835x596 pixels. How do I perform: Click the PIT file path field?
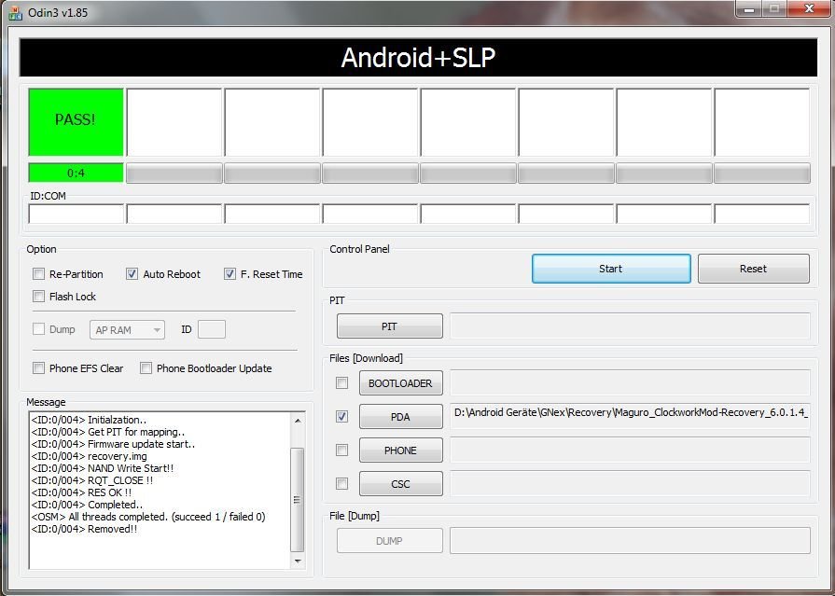(x=630, y=326)
